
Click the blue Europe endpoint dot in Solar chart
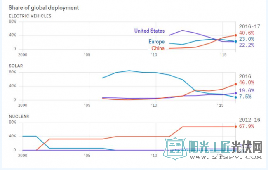coord(235,97)
